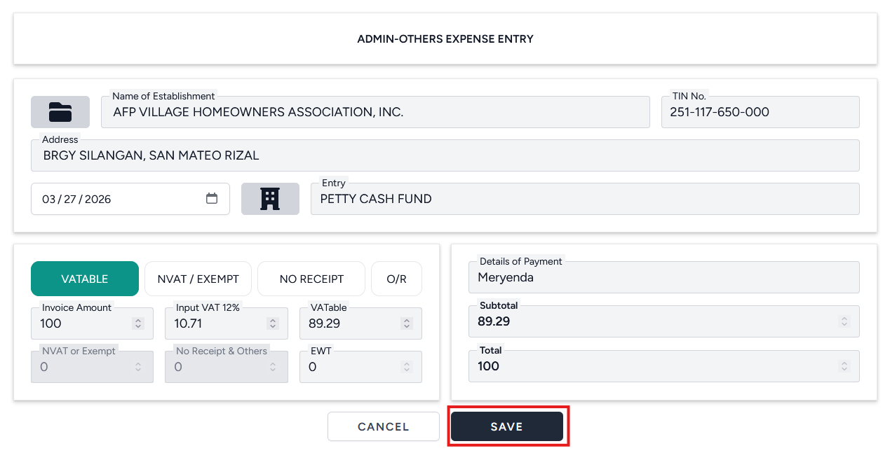Click the Input VAT 12% field
890x453 pixels.
pyautogui.click(x=227, y=323)
